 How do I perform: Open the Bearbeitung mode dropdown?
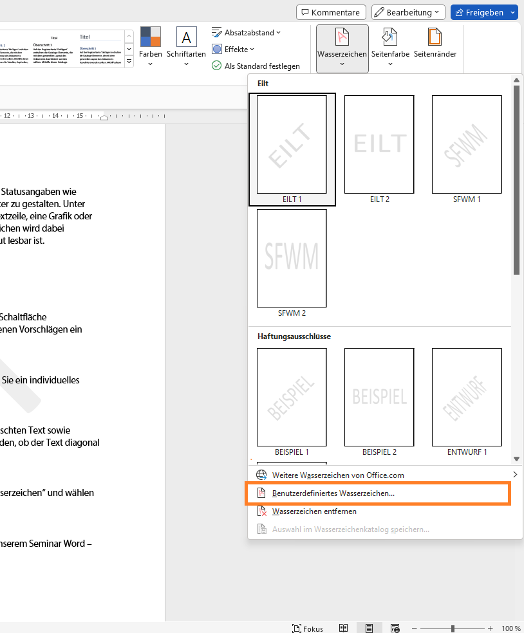point(408,12)
